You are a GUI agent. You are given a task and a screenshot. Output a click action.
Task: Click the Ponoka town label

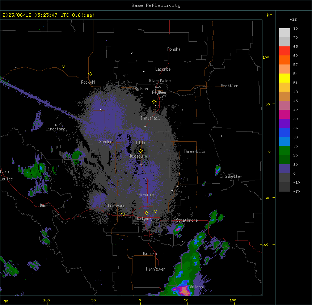(174, 49)
